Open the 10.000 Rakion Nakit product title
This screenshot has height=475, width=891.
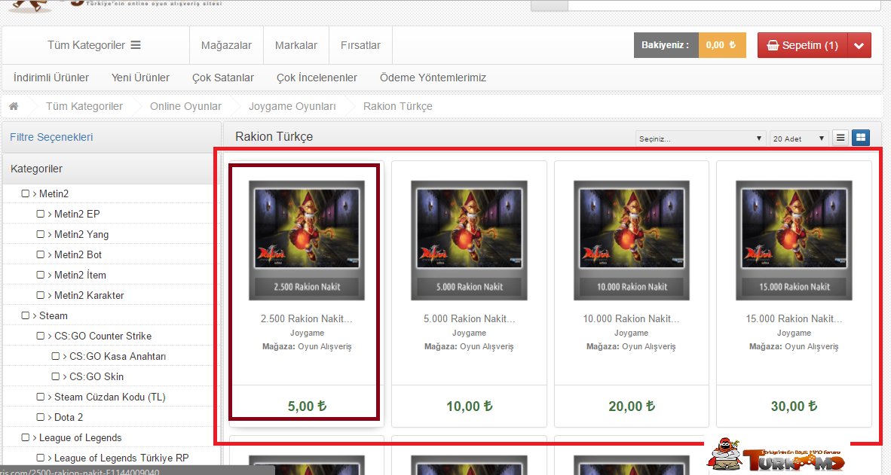[632, 319]
